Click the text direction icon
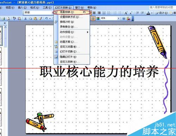This screenshot has height=136, width=176. (x=109, y=13)
